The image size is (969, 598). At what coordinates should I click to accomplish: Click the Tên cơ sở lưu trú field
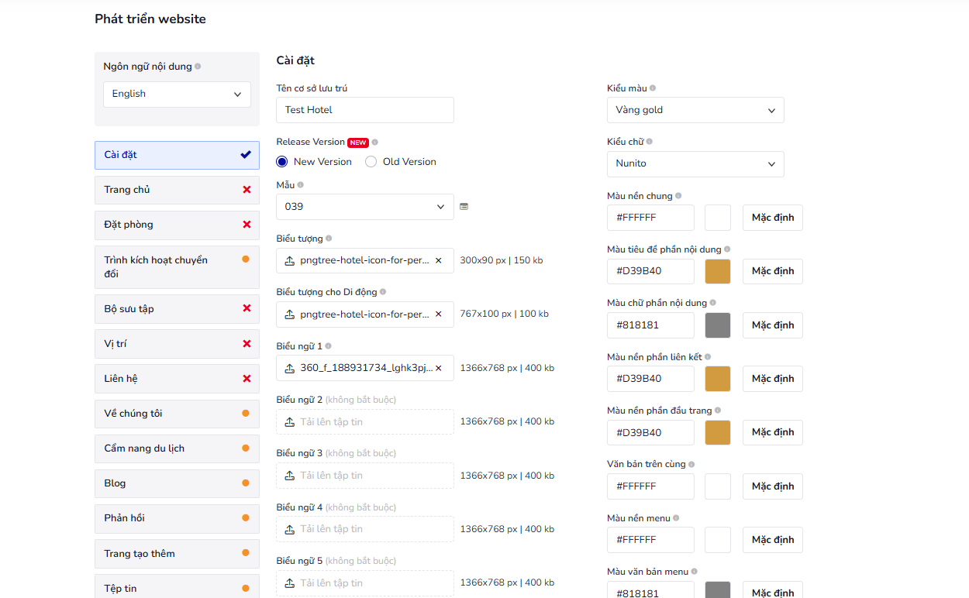point(365,110)
